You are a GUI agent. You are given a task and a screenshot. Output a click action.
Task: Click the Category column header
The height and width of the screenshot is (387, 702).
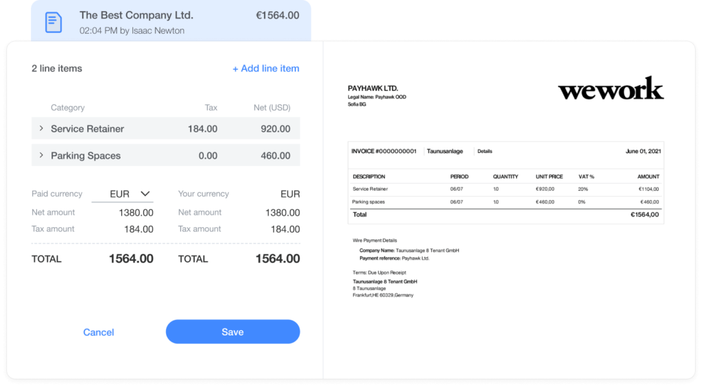click(x=68, y=108)
